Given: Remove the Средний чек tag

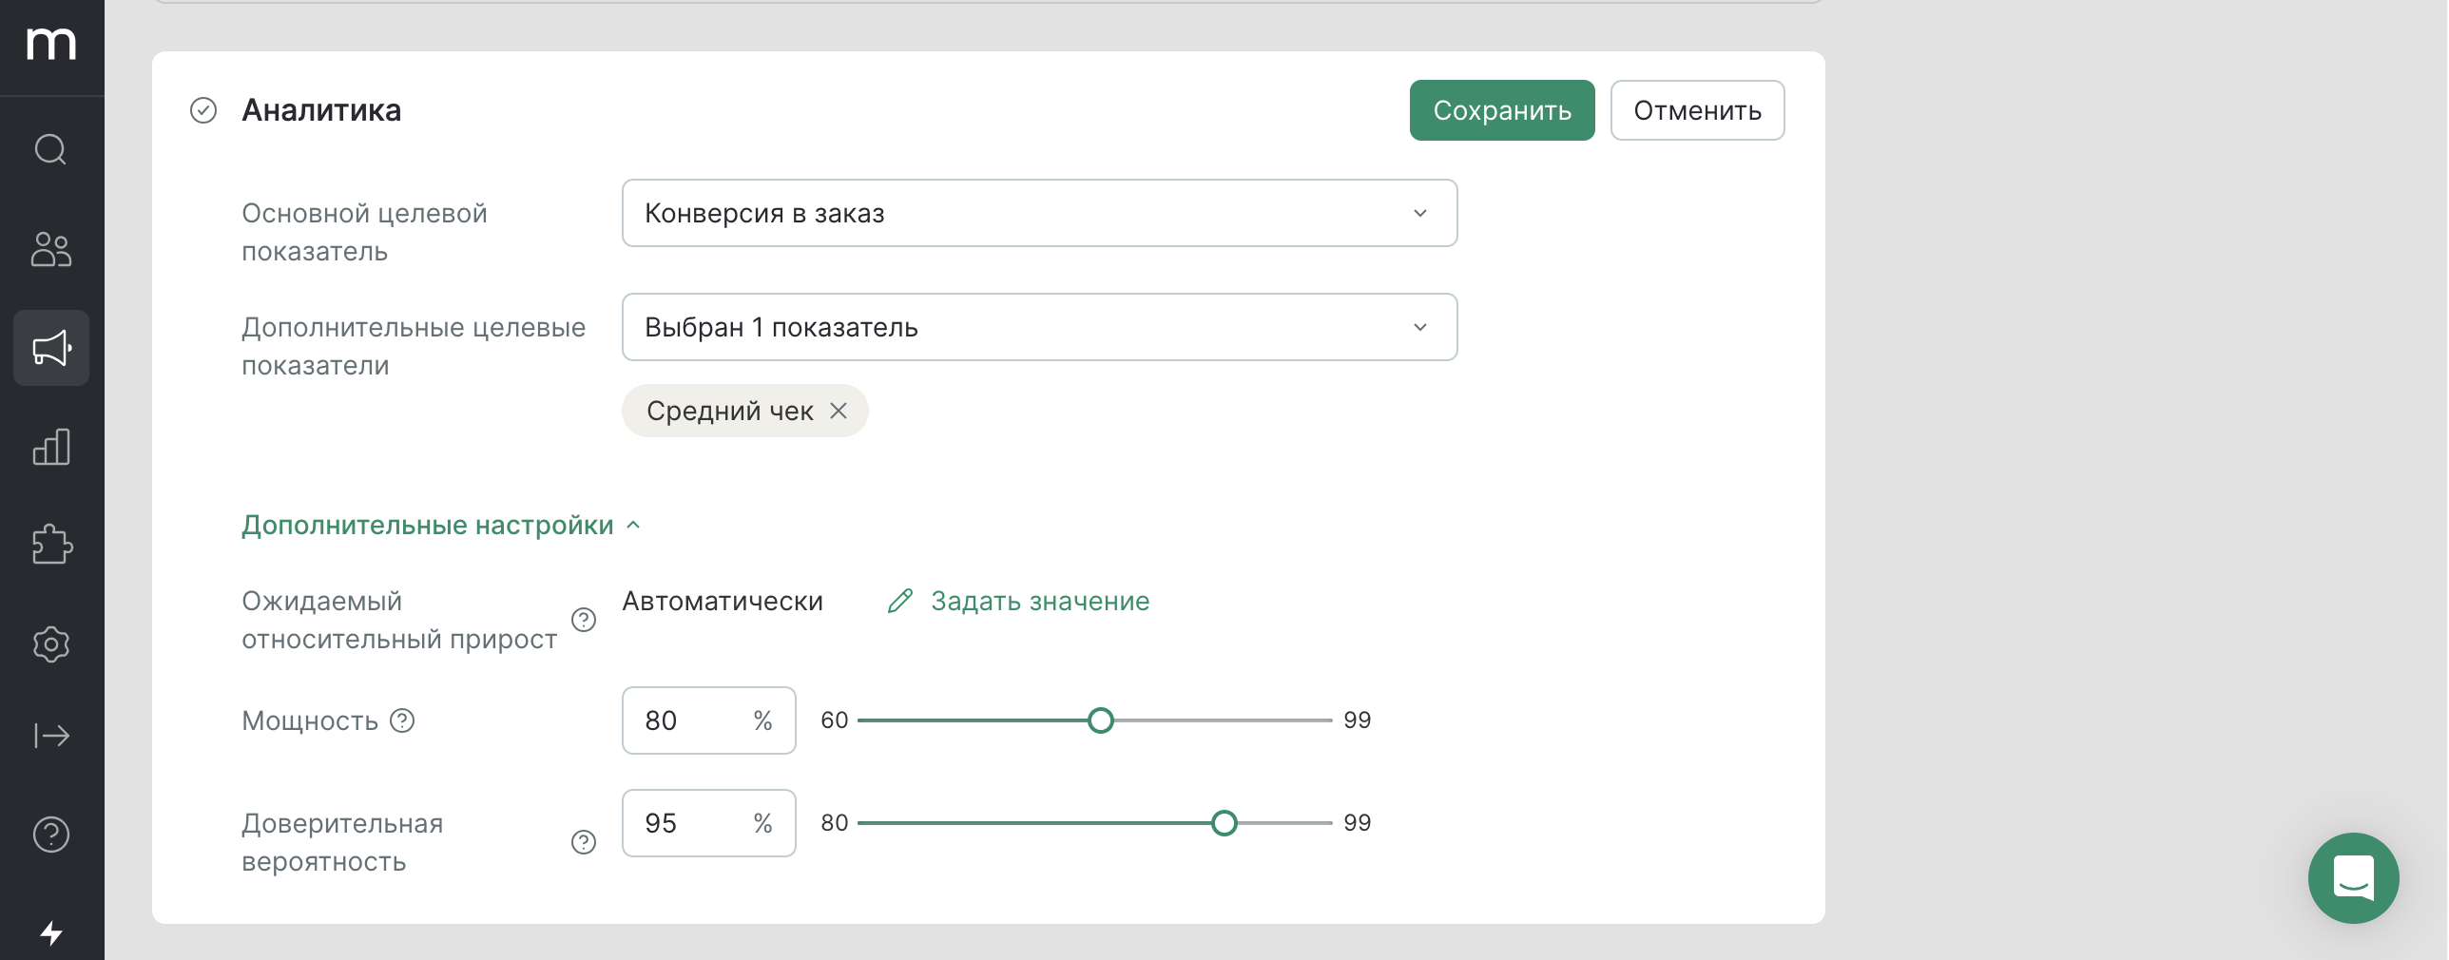Looking at the screenshot, I should [839, 411].
